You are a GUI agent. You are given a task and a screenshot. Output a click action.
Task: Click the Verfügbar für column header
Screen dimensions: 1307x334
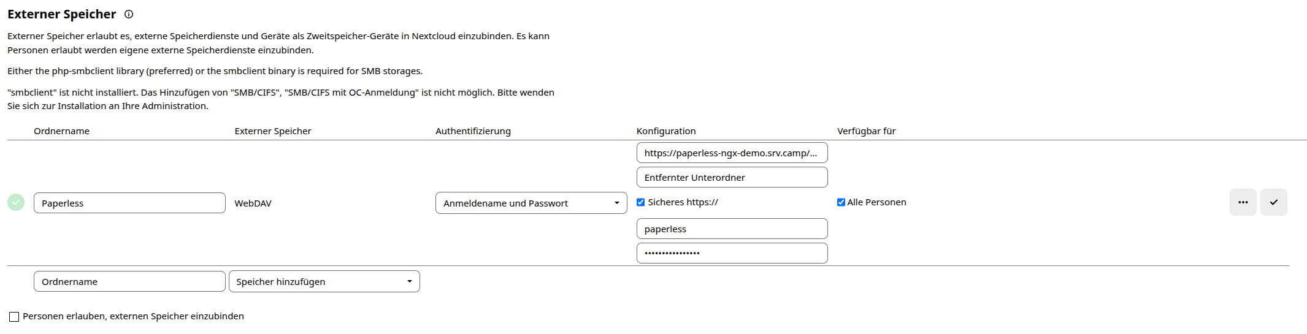tap(866, 131)
